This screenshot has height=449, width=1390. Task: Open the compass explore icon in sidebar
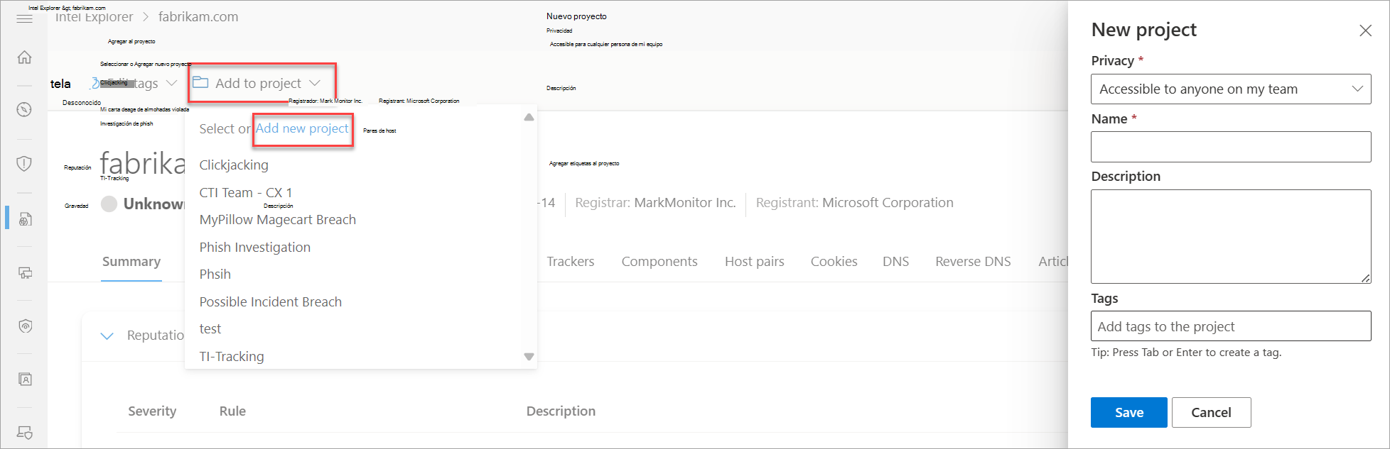[x=24, y=110]
